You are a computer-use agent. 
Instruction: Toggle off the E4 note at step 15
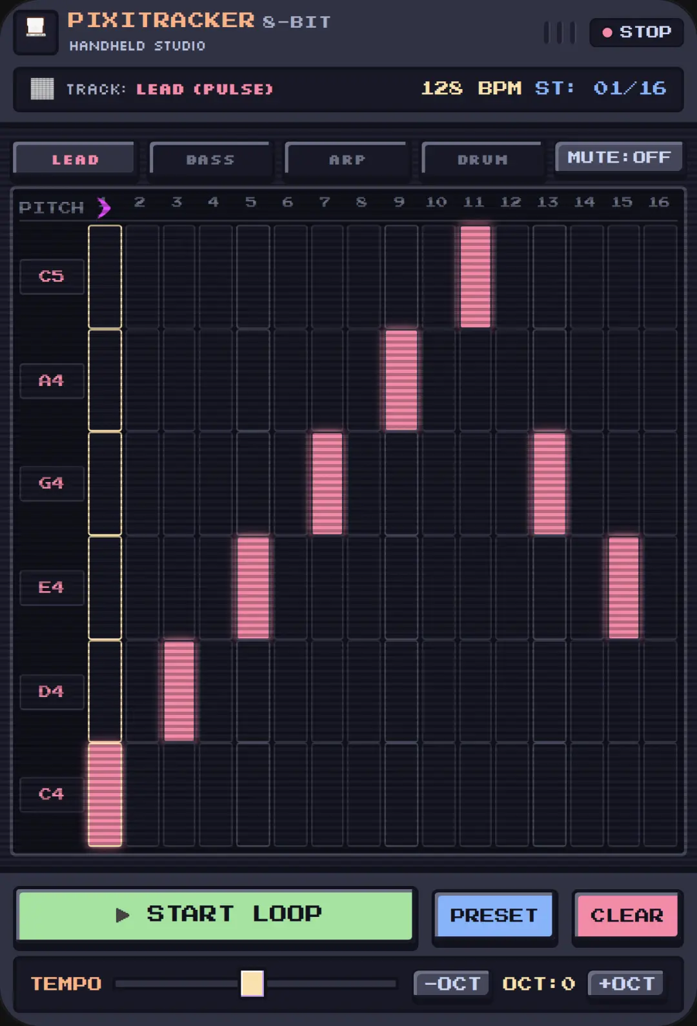(x=624, y=587)
